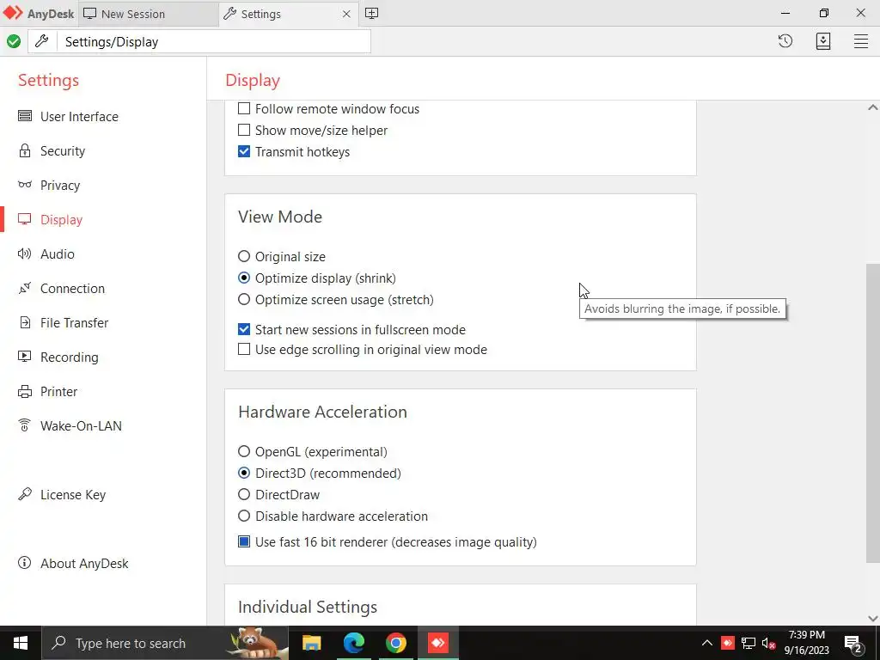Open a new tab with plus monitor icon
The width and height of the screenshot is (880, 660).
point(371,14)
